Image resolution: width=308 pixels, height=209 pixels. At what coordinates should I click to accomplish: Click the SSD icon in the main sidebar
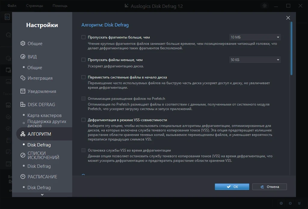coord(8,105)
